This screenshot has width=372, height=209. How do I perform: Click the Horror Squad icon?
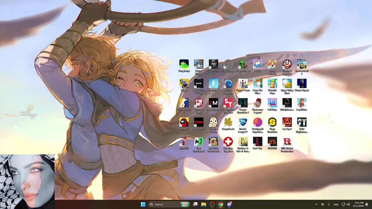click(x=302, y=85)
